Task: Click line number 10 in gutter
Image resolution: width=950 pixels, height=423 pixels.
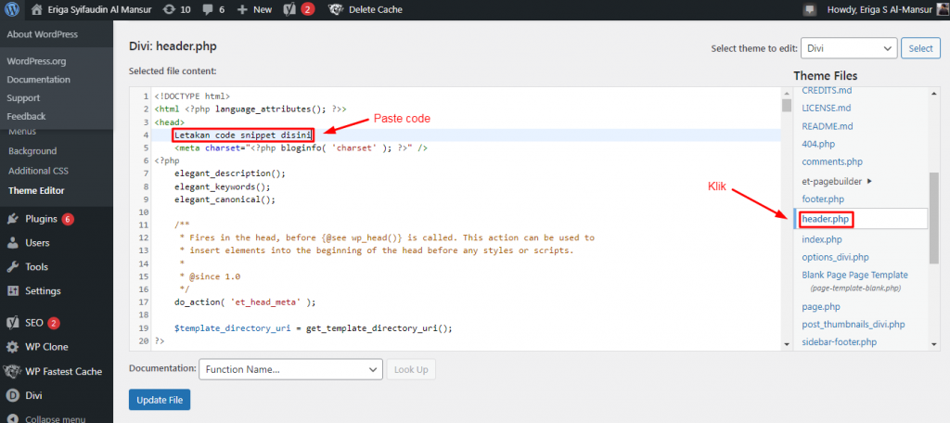Action: [x=144, y=212]
